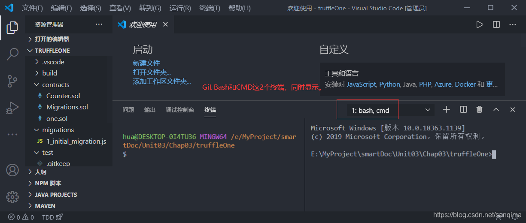Open the Accounts icon in activity bar

pos(12,170)
